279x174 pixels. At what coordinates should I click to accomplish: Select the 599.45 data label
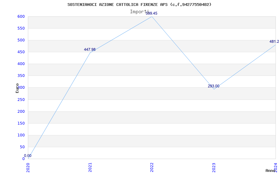click(x=152, y=13)
